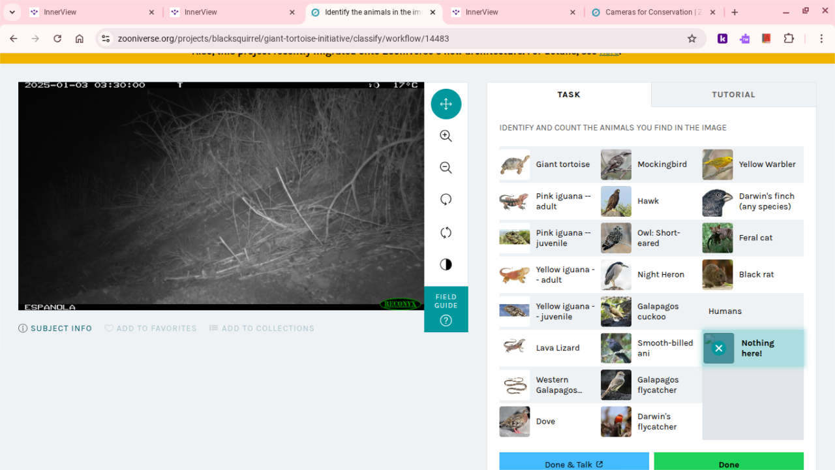Viewport: 835px width, 470px height.
Task: Pick Feral cat option
Action: (x=753, y=238)
